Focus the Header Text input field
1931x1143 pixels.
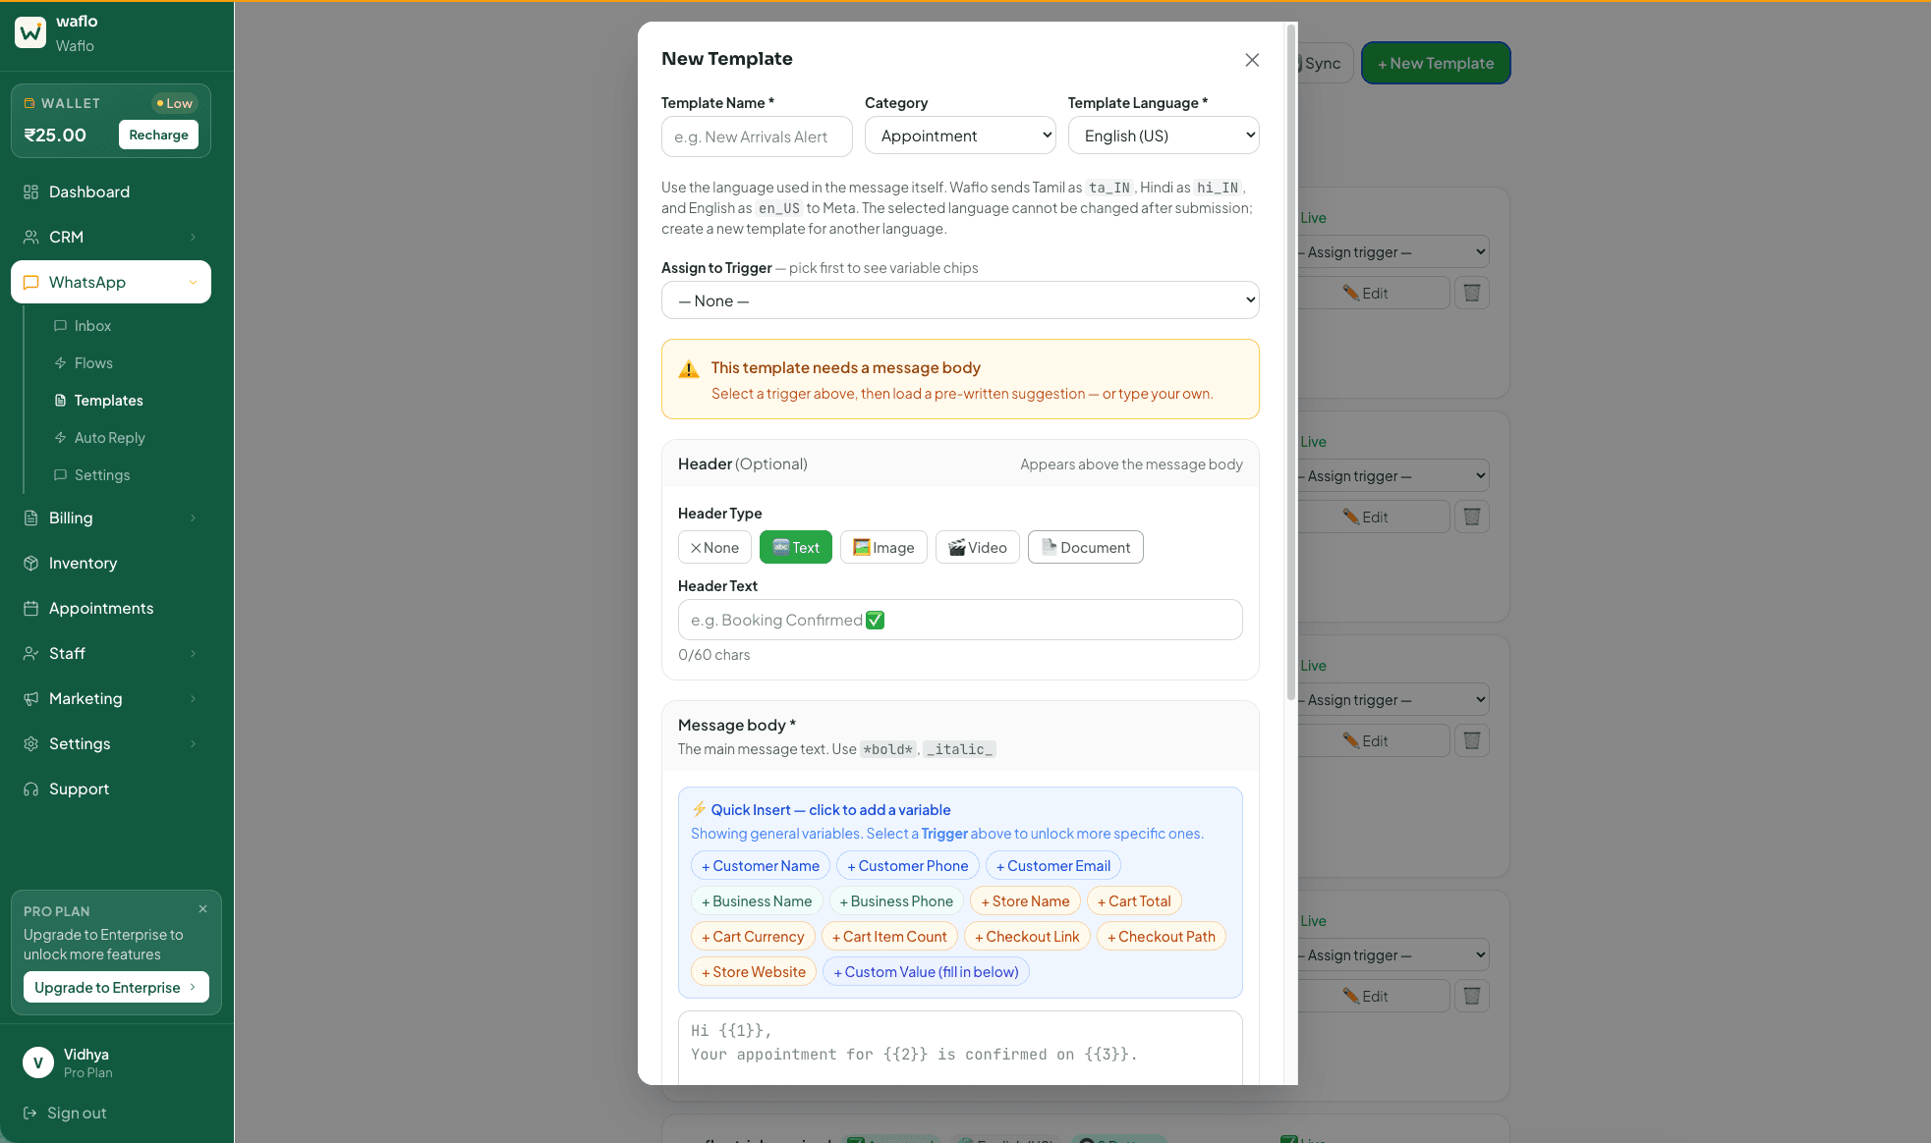[x=960, y=620]
